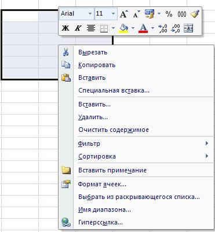This screenshot has width=215, height=232.
Task: Select Очистить содержимое
Action: (x=136, y=130)
